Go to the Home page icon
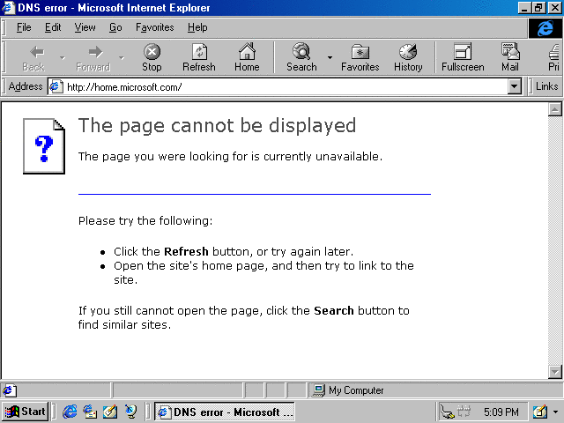564x423 pixels. [247, 57]
